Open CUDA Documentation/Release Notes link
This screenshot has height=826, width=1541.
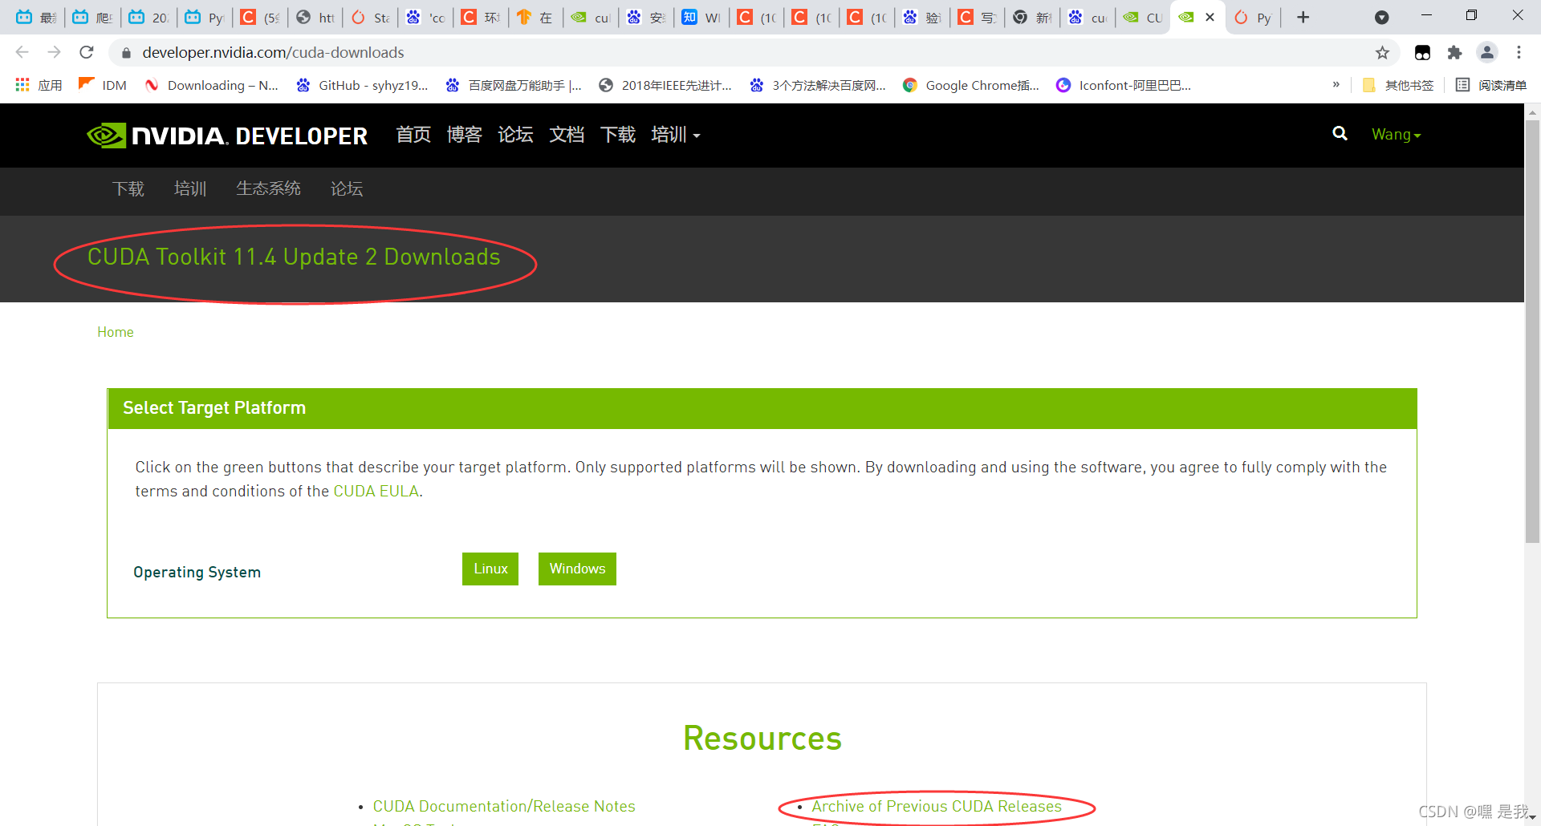(504, 806)
